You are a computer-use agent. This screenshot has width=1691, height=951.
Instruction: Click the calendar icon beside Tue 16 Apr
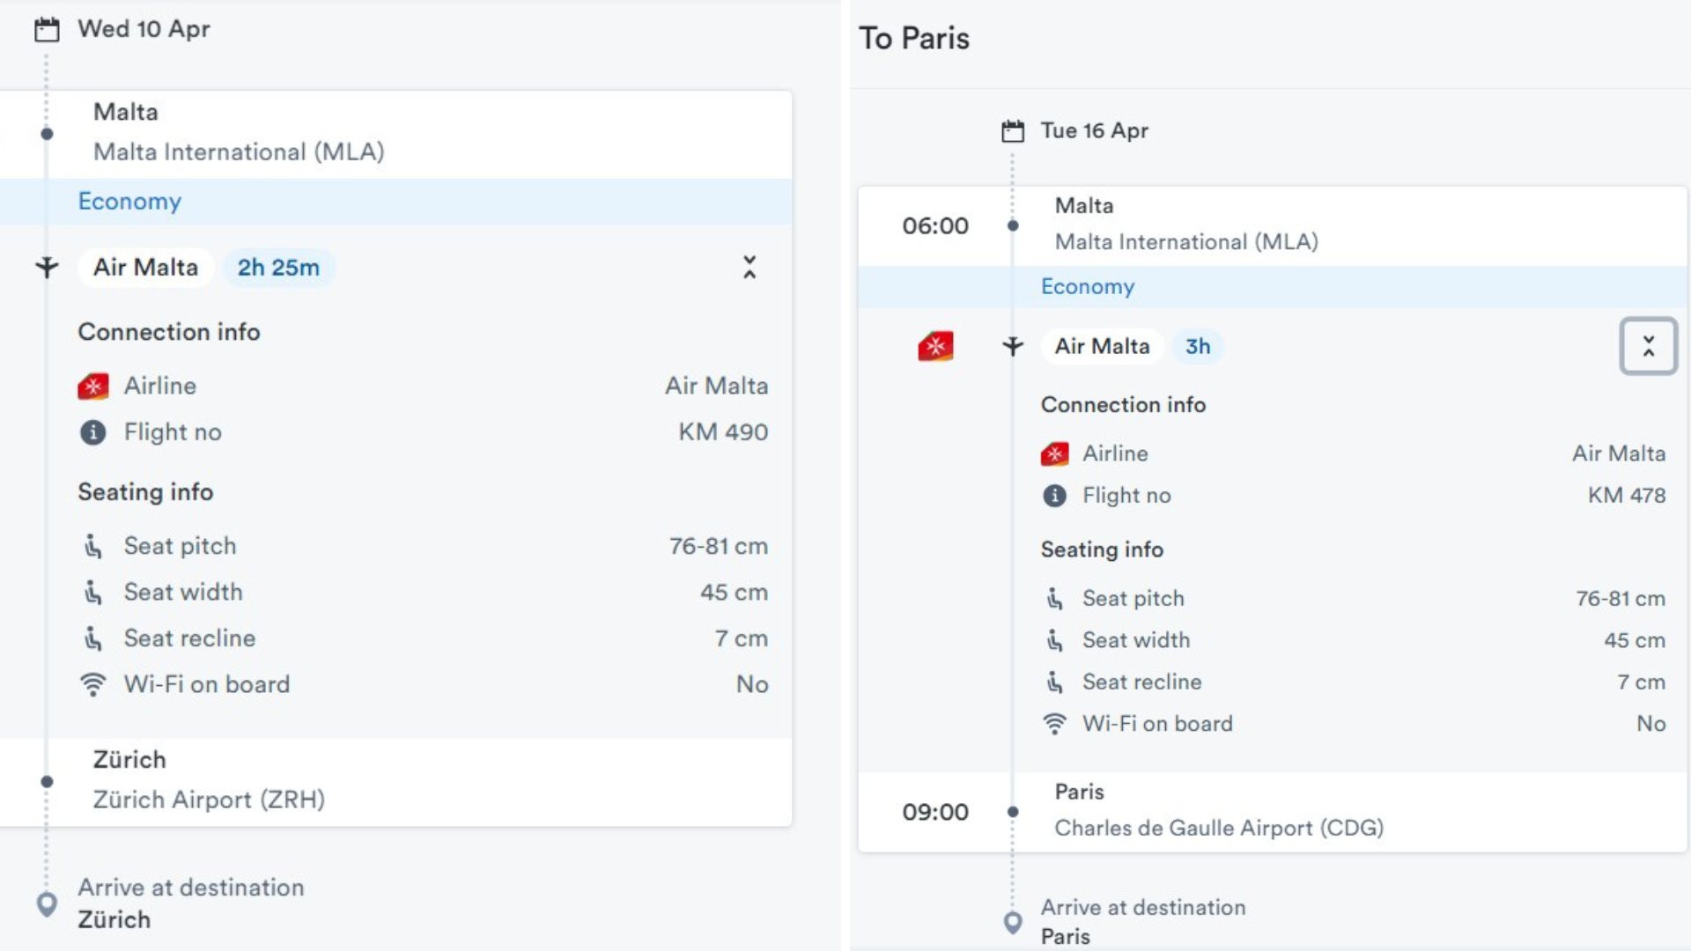(1013, 131)
